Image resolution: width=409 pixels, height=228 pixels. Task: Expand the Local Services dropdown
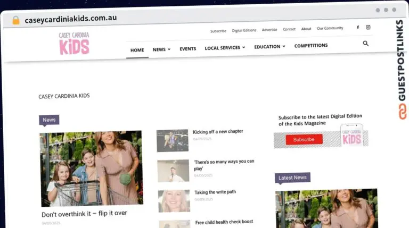(x=225, y=47)
